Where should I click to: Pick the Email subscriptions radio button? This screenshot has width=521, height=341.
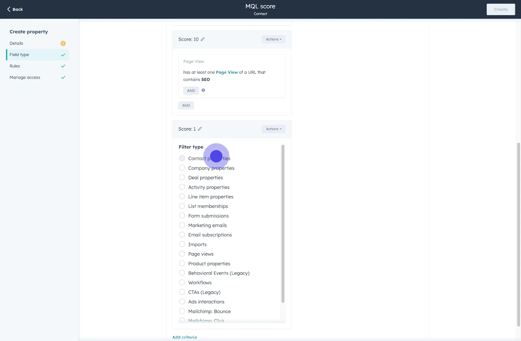click(182, 234)
